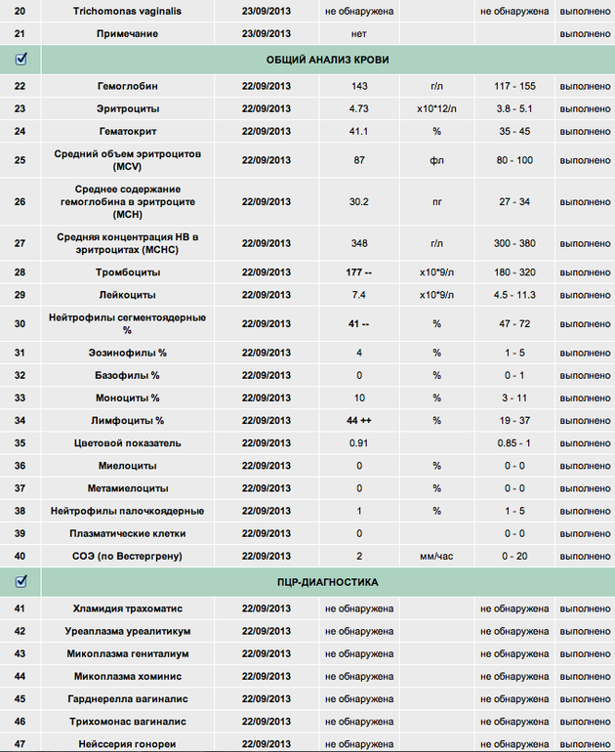Select the Микоплазма хоминис row name
Image resolution: width=615 pixels, height=752 pixels.
(128, 676)
